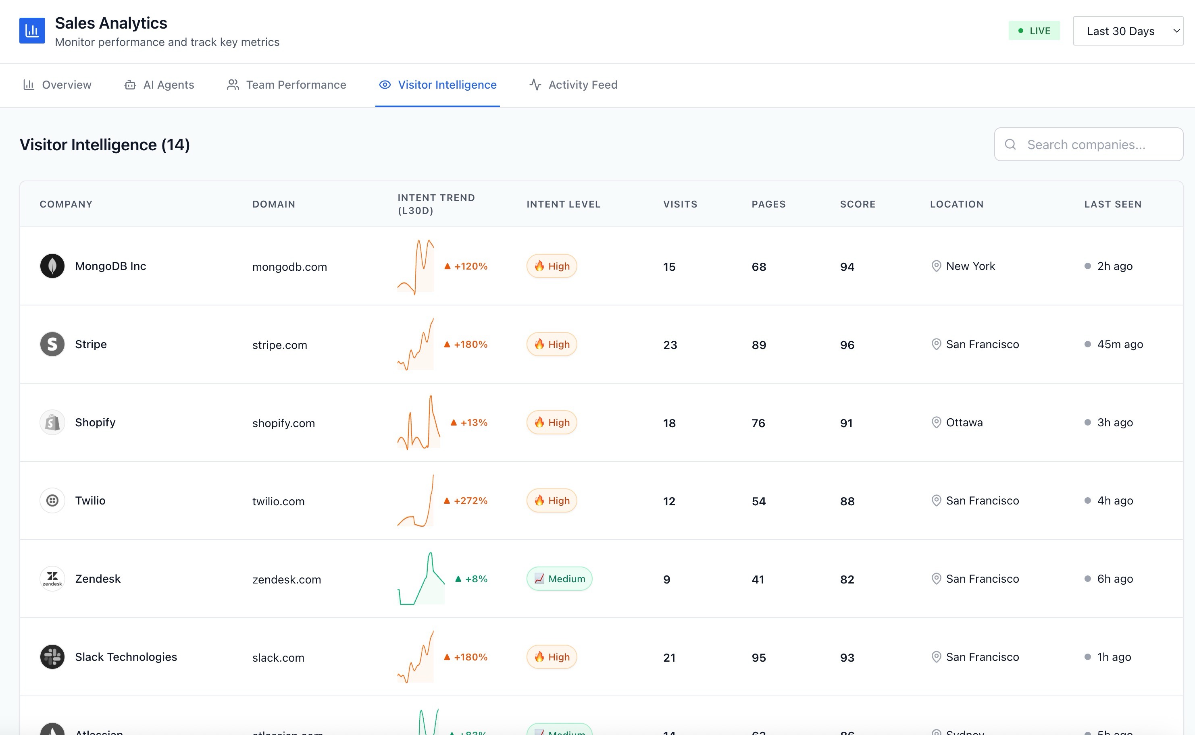Click the New York location pin icon

(x=936, y=266)
